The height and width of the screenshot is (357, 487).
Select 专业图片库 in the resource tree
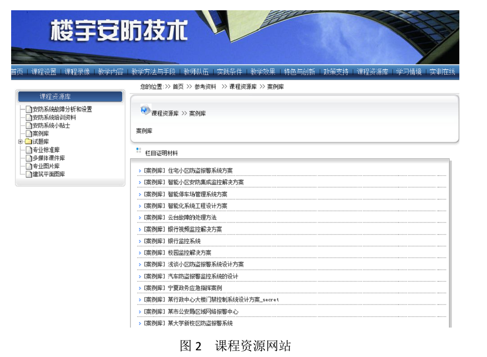click(x=46, y=166)
